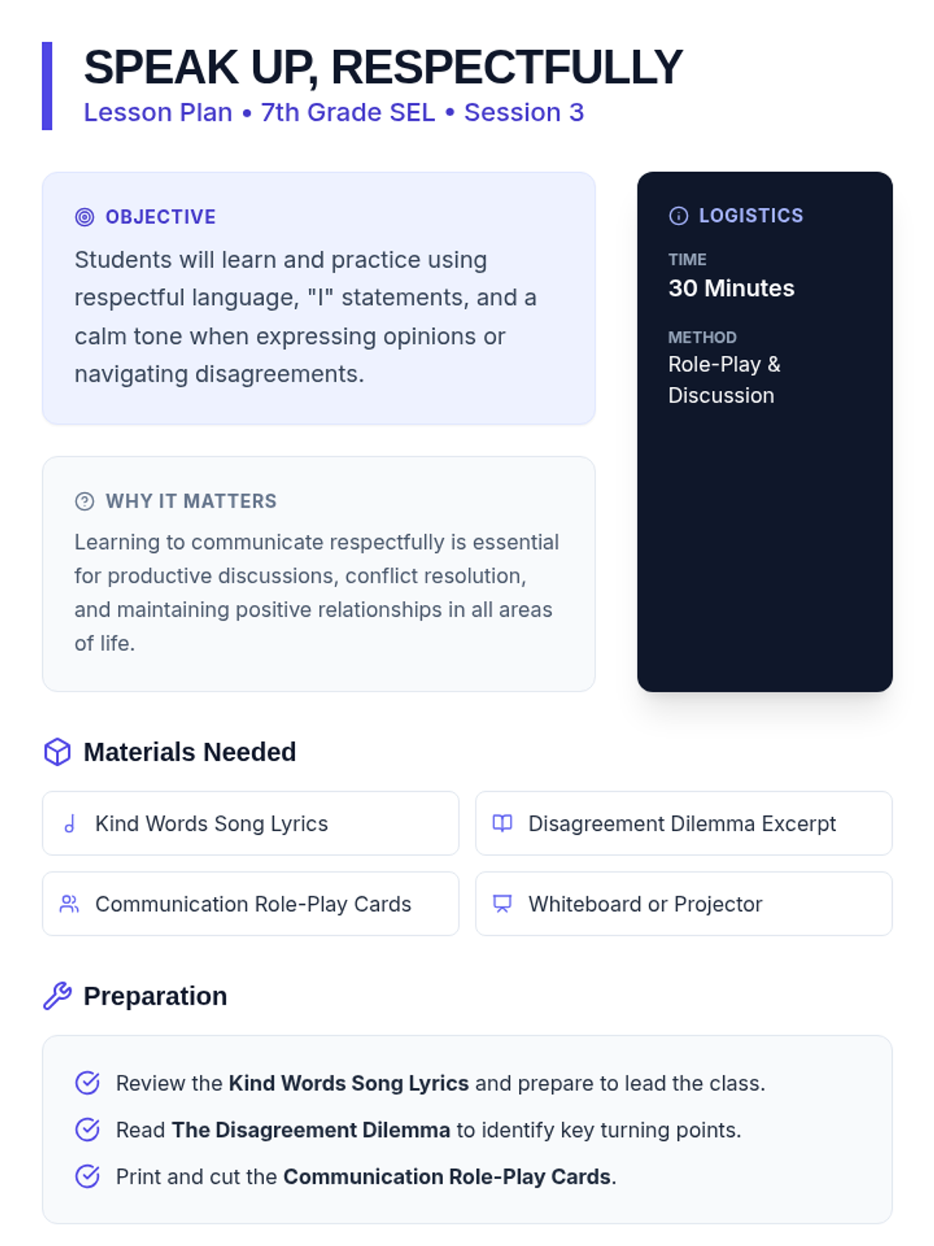Toggle check circle for reading Disagreement Dilemma

[87, 1130]
